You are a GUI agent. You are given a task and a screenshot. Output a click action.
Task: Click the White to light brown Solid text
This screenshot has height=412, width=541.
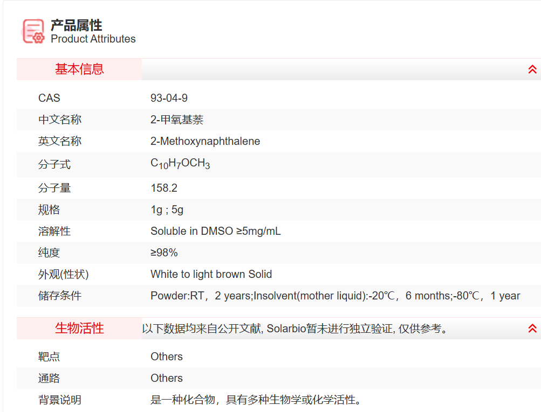[211, 274]
